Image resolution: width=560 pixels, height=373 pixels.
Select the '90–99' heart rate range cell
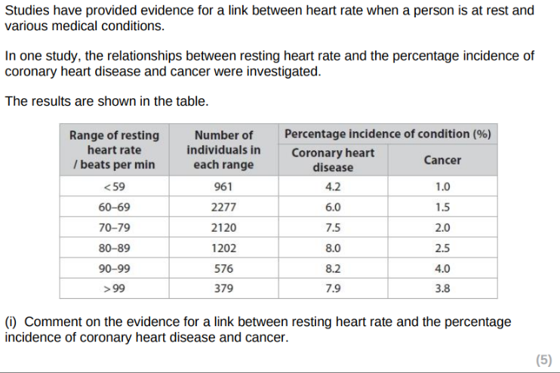[x=115, y=268]
